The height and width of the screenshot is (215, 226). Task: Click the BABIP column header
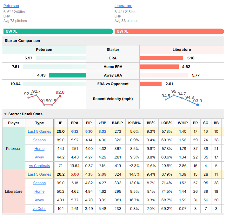tap(117, 123)
